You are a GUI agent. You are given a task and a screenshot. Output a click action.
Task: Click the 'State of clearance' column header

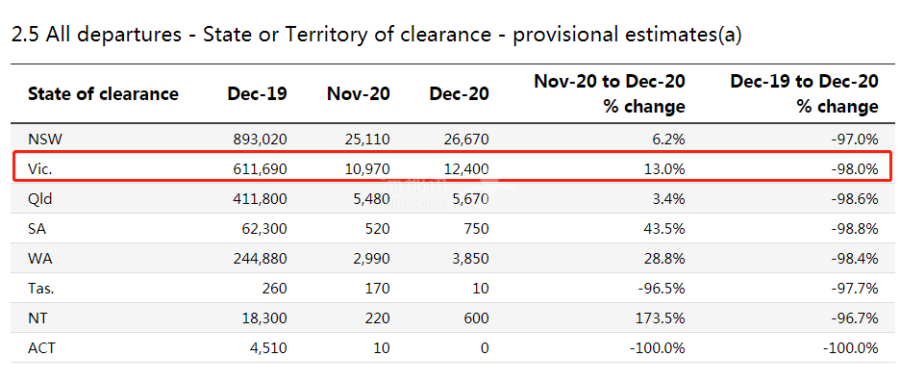tap(103, 93)
